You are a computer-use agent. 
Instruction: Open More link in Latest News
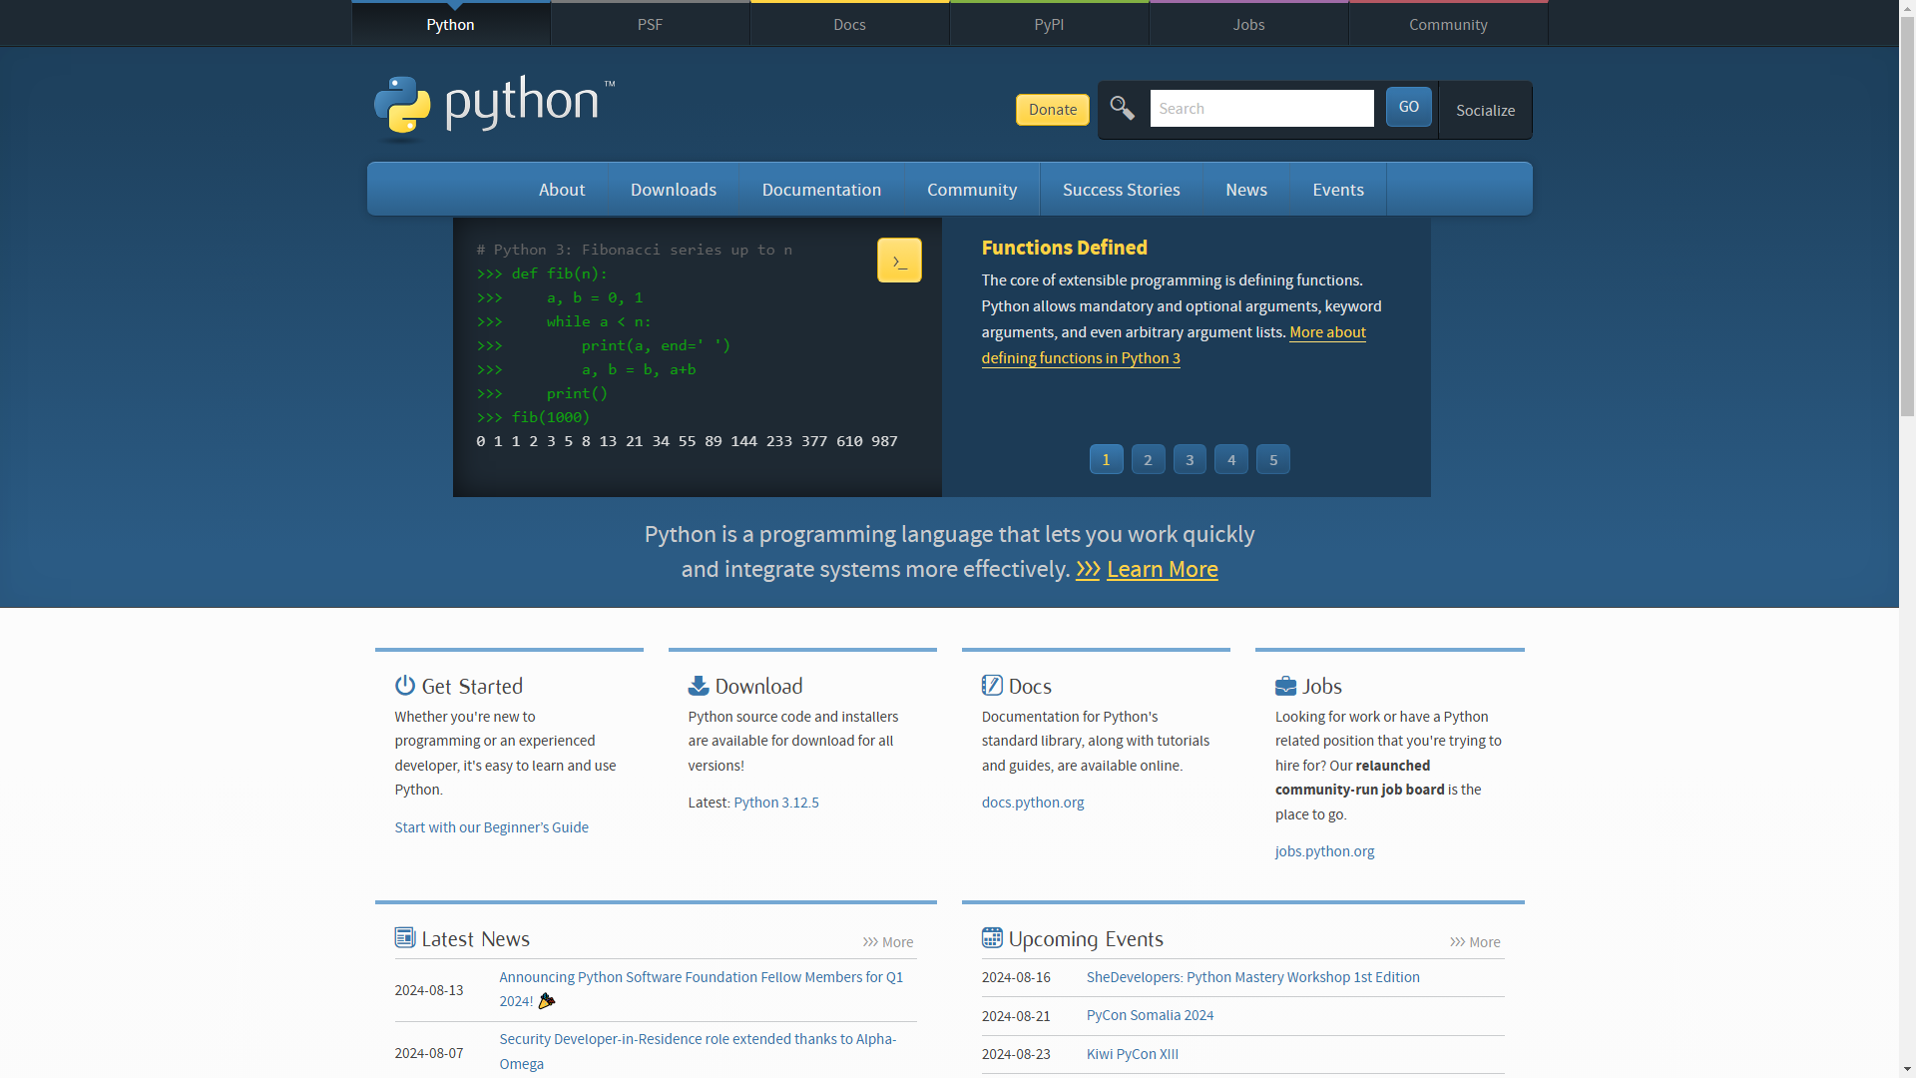point(888,942)
